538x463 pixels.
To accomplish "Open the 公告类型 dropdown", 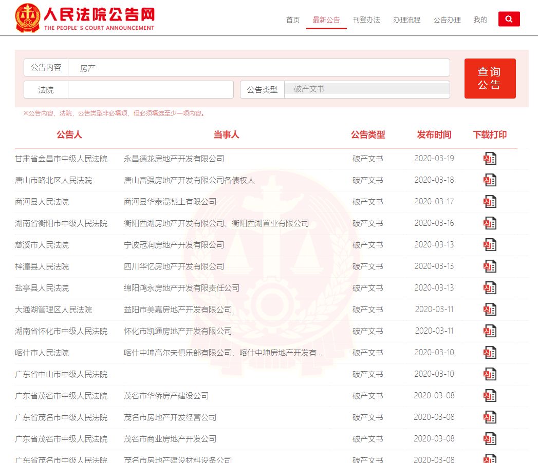I will click(x=367, y=89).
